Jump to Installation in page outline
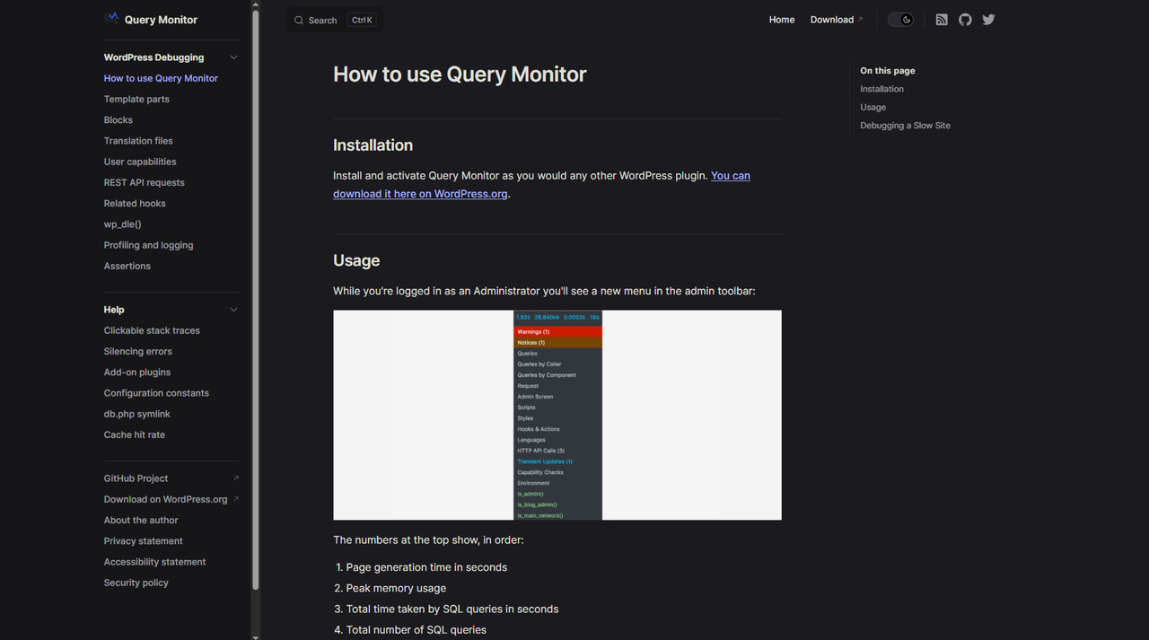 point(881,89)
